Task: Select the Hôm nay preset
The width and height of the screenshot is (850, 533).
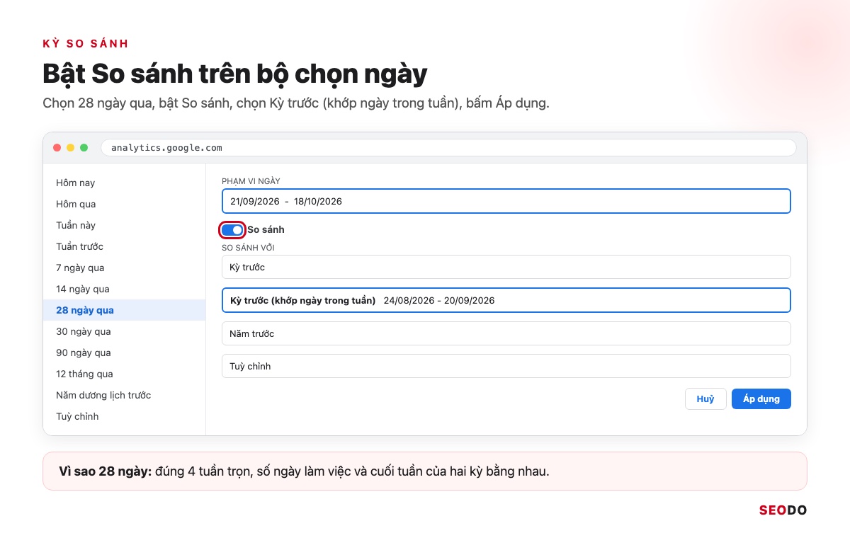Action: point(124,183)
